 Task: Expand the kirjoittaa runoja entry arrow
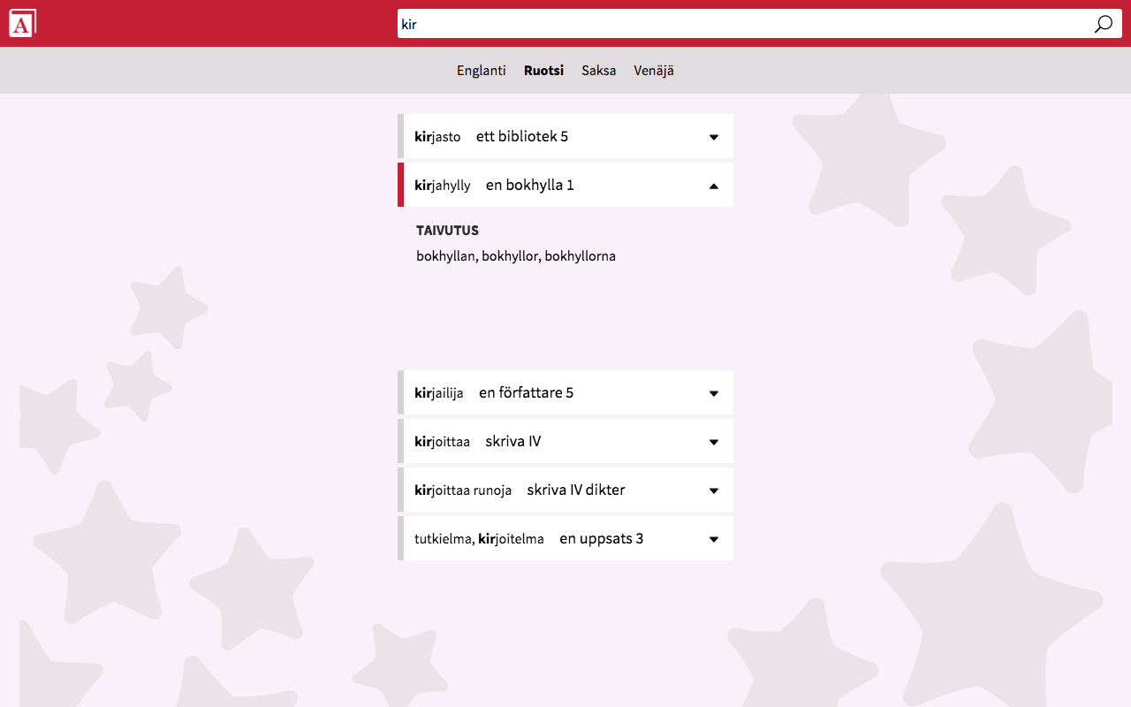point(714,490)
